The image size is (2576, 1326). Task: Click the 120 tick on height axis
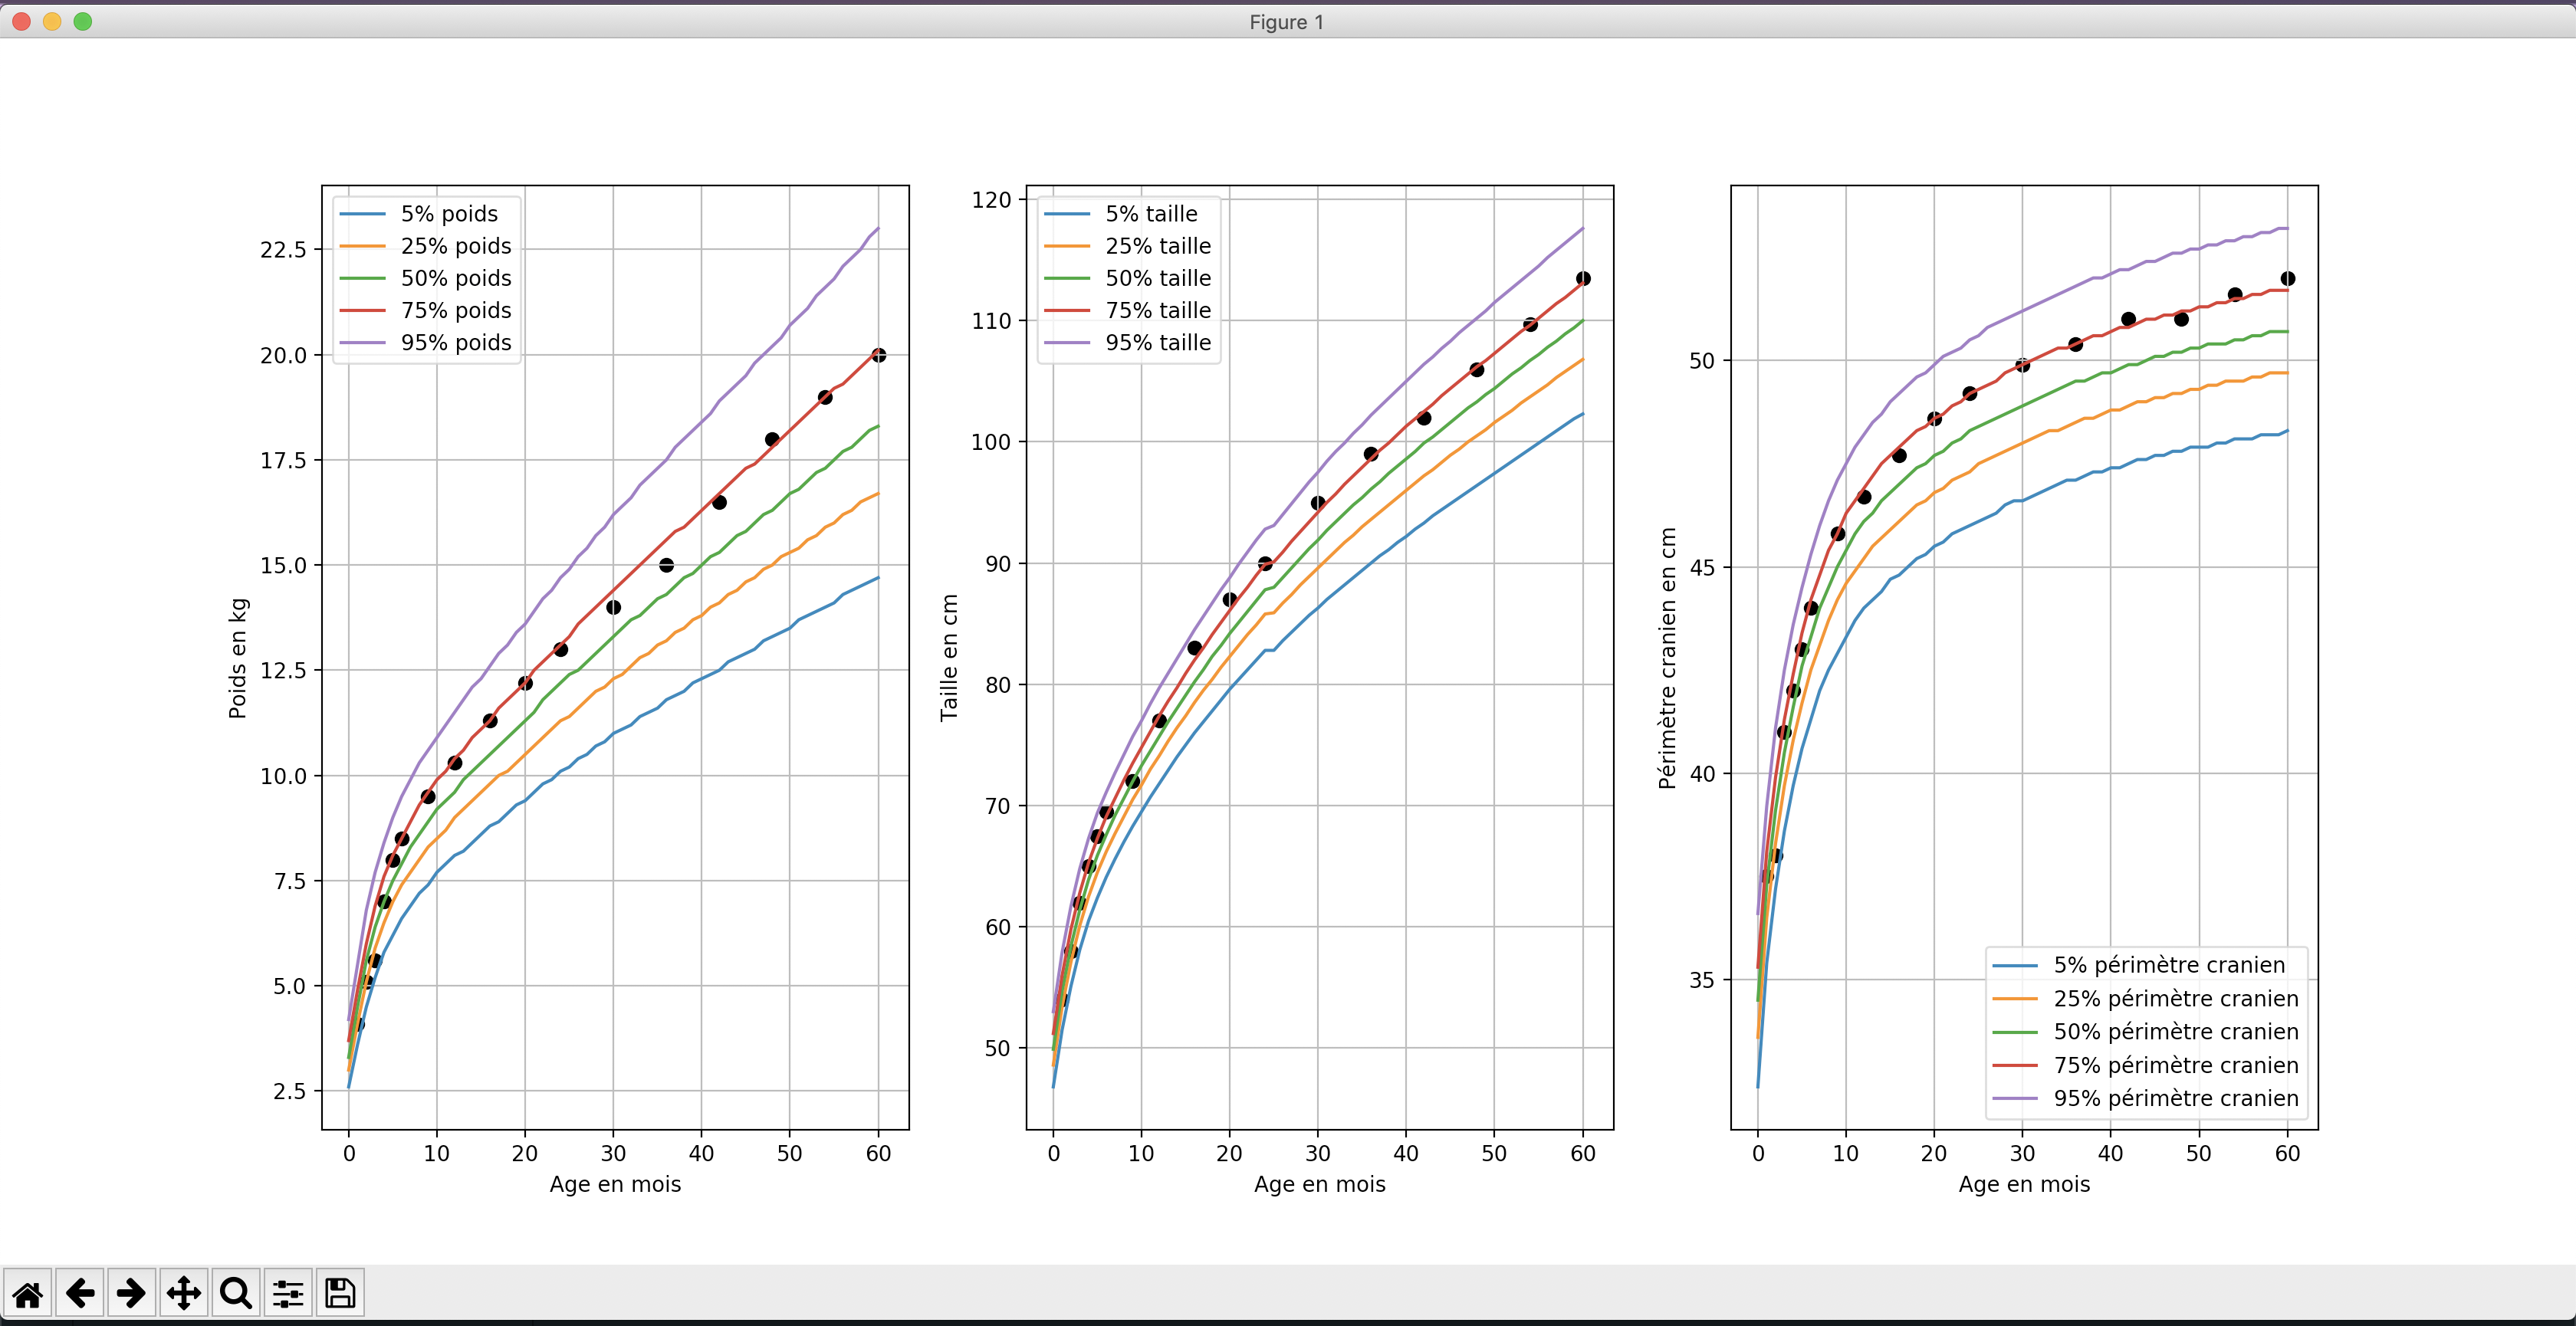991,200
